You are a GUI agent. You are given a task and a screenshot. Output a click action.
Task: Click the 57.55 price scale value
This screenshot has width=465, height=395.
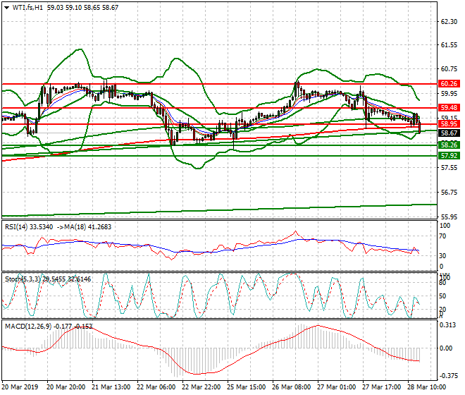pyautogui.click(x=449, y=168)
